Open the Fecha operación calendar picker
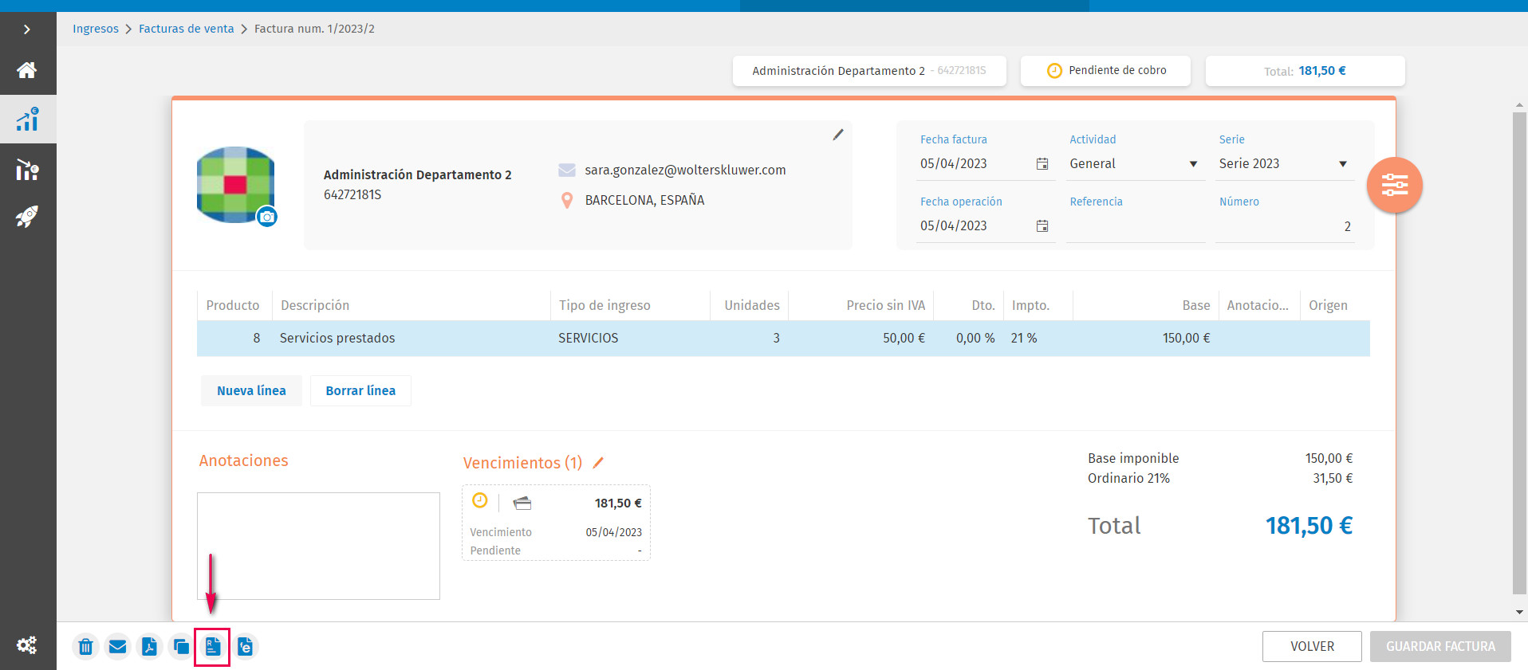Screen dimensions: 1528x670 (1042, 225)
